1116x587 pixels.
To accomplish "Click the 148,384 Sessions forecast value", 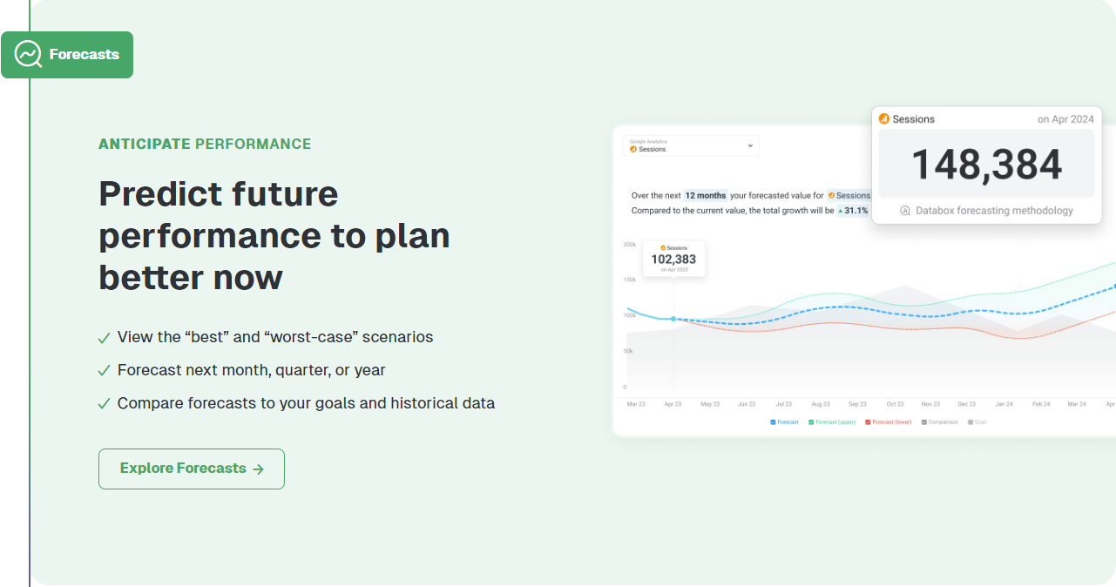I will [987, 165].
